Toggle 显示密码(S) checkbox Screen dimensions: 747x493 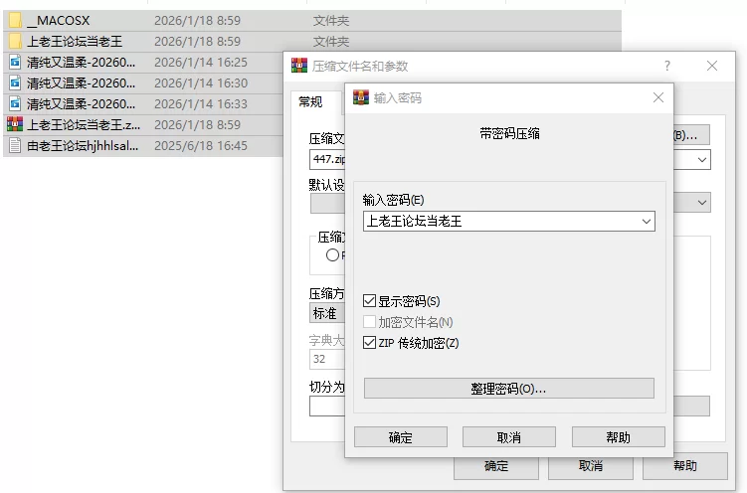tap(369, 301)
